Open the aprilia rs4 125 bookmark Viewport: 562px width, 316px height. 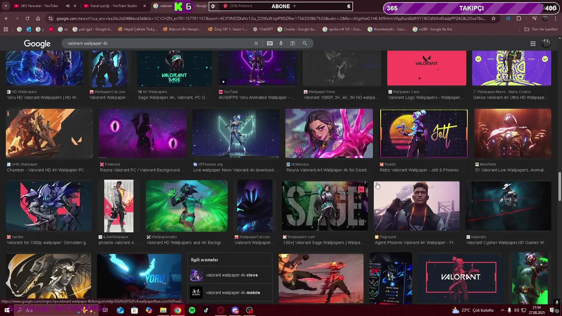[x=342, y=29]
